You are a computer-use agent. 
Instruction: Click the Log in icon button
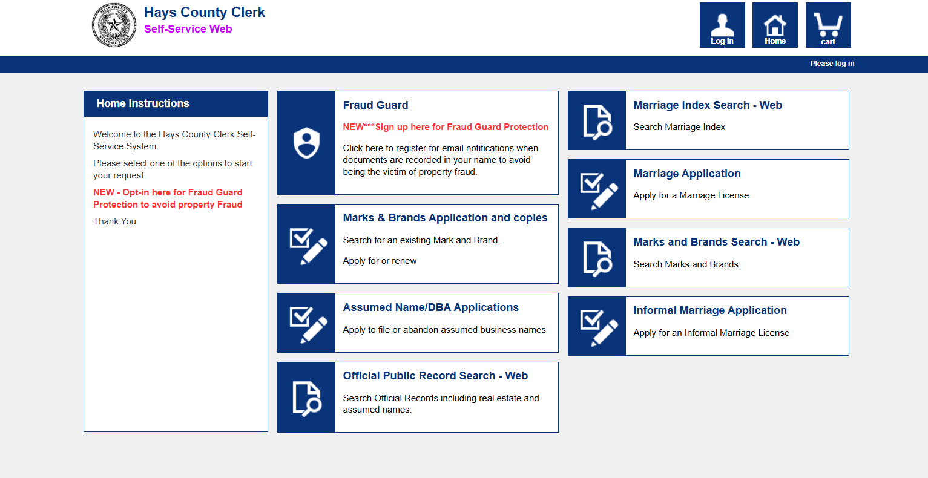pos(722,25)
